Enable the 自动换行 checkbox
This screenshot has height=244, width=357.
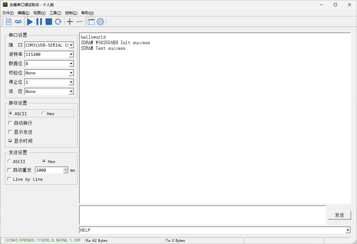10,123
